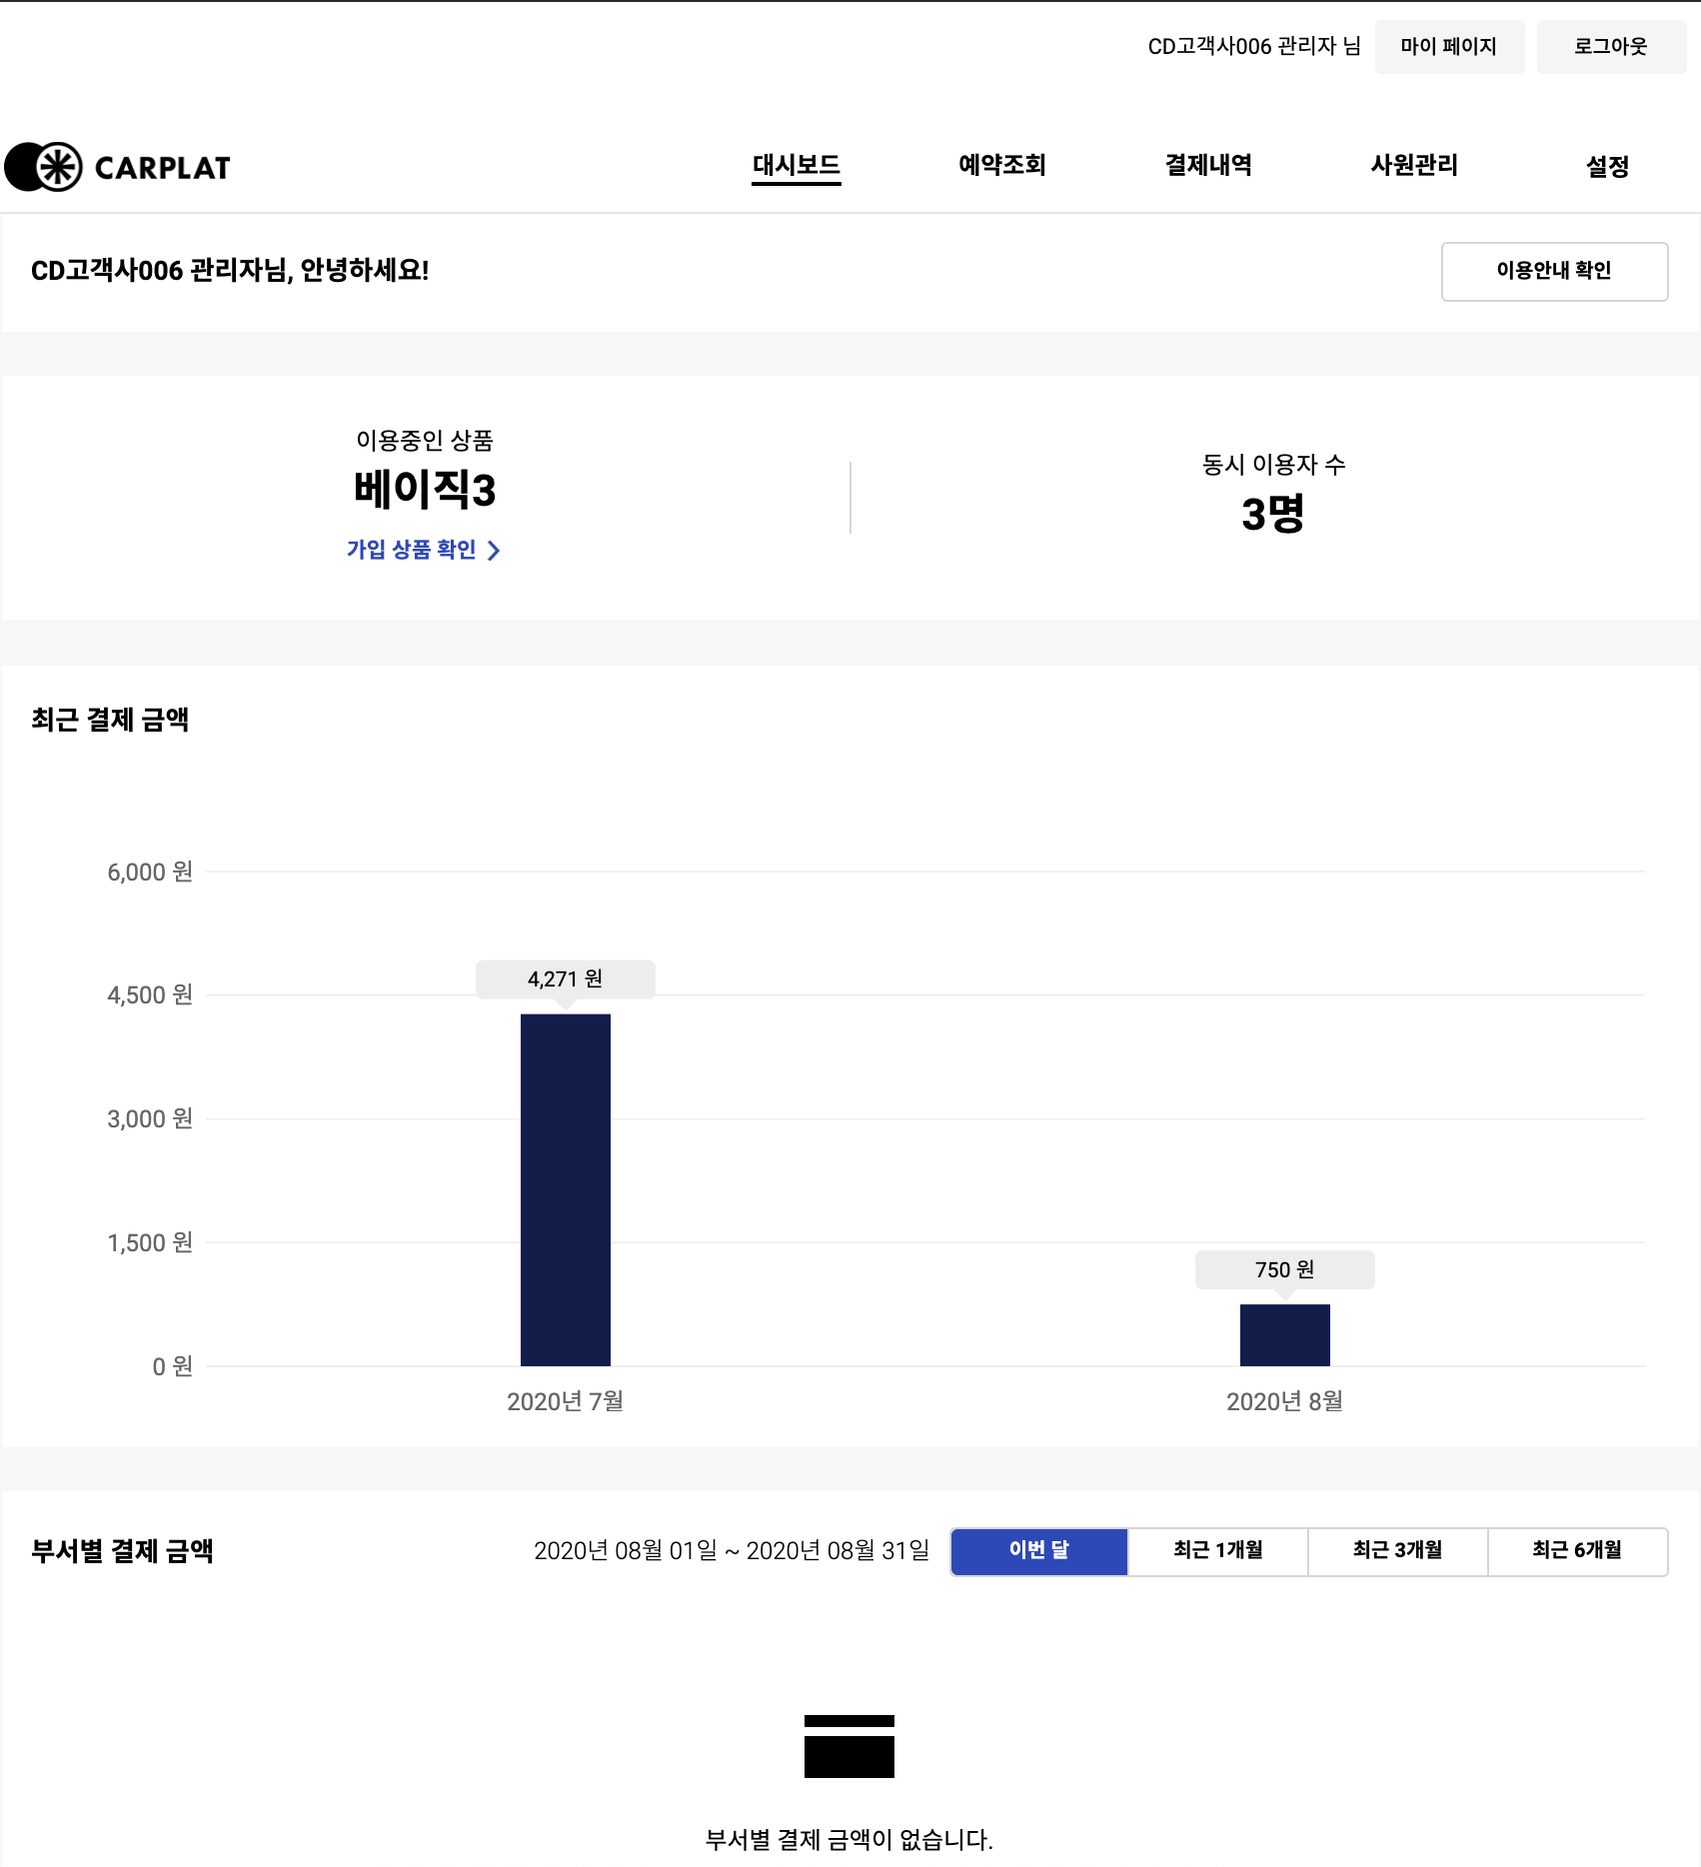Click the 부서별 결제 금액이 없습니다 message

[850, 1840]
